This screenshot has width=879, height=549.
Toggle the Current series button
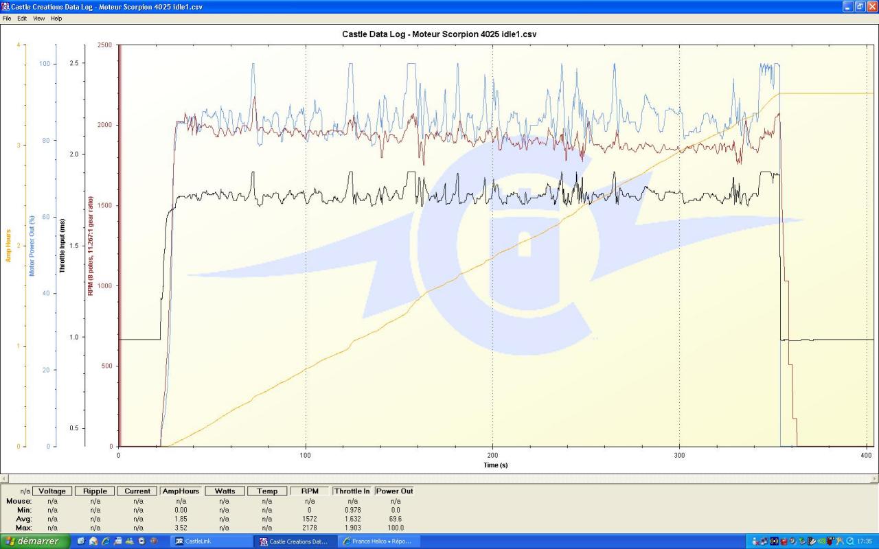[137, 491]
